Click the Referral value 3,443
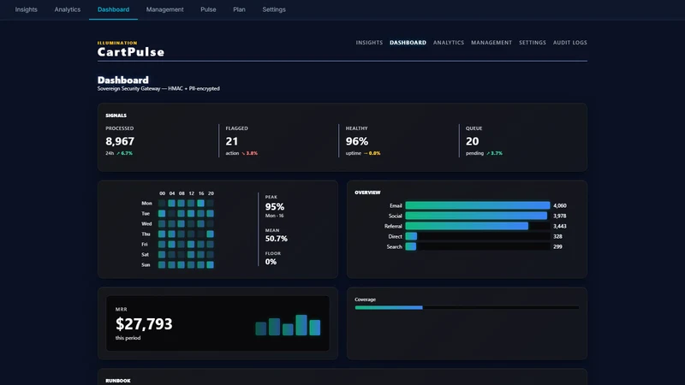Screen dimensions: 685x385 click(x=560, y=226)
